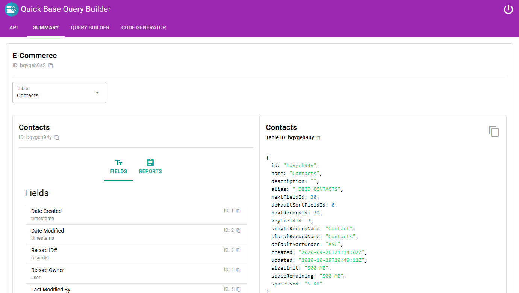Select the Record ID# field row
This screenshot has width=519, height=293.
136,254
